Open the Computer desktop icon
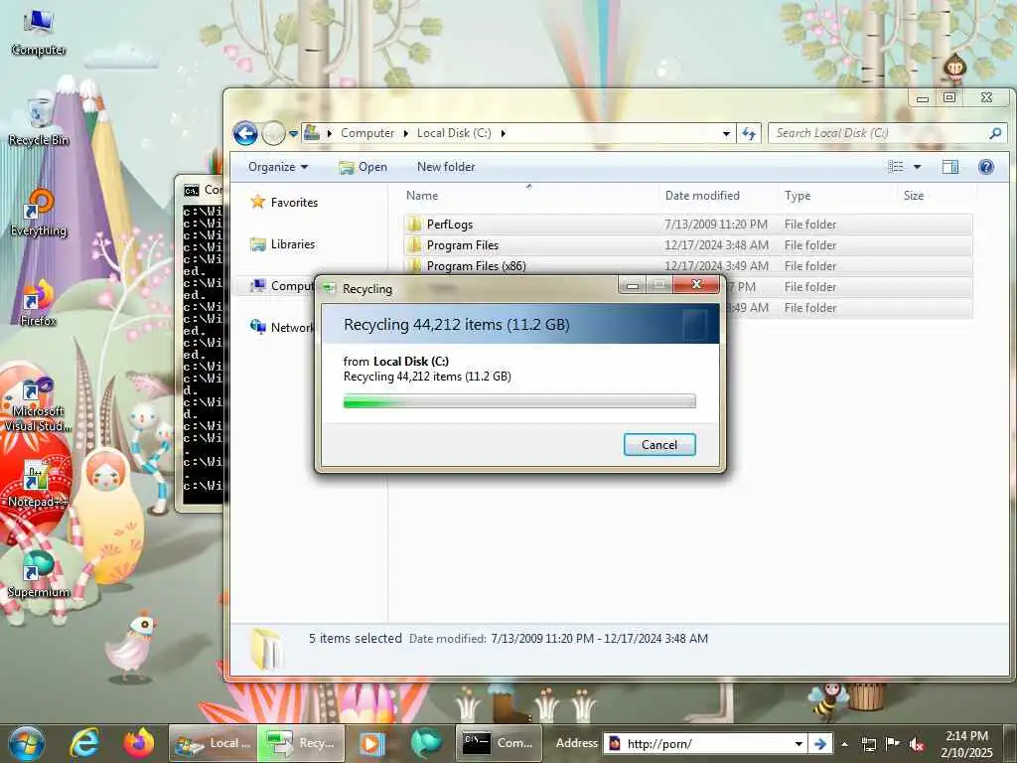The height and width of the screenshot is (763, 1017). click(38, 33)
